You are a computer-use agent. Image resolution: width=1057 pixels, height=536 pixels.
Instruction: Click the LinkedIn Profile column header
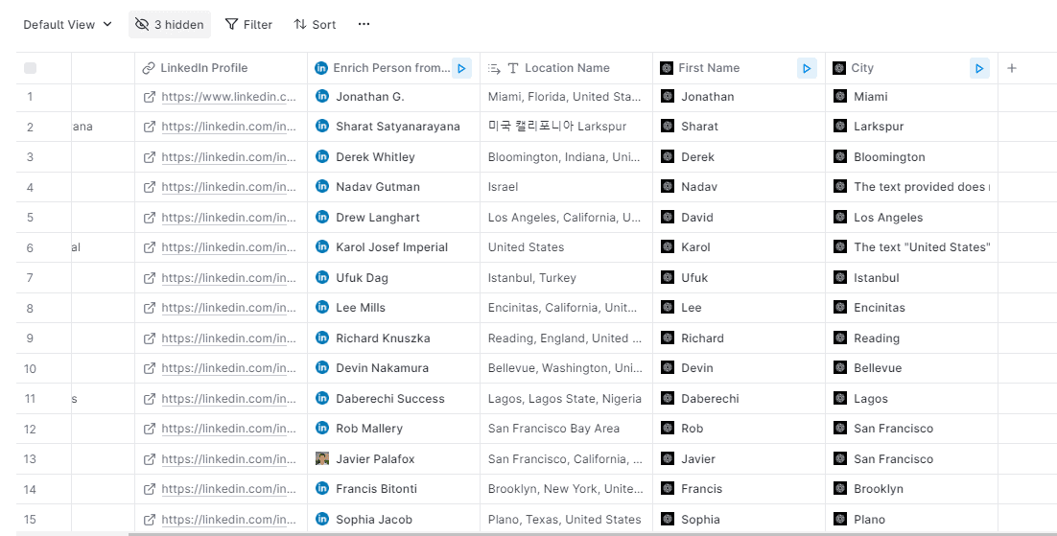(222, 68)
